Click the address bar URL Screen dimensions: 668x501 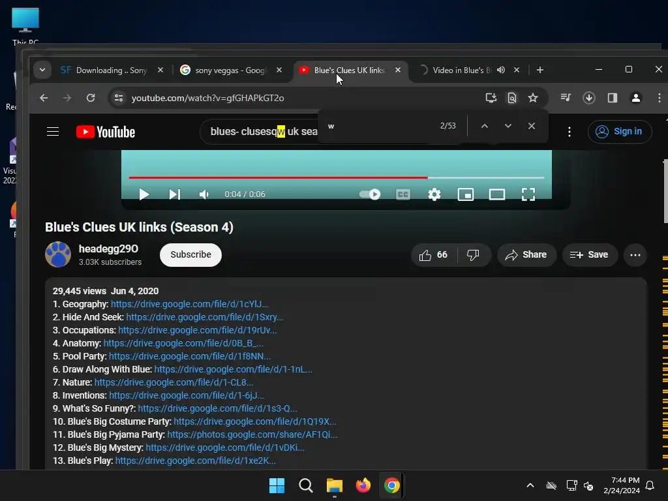coord(207,98)
